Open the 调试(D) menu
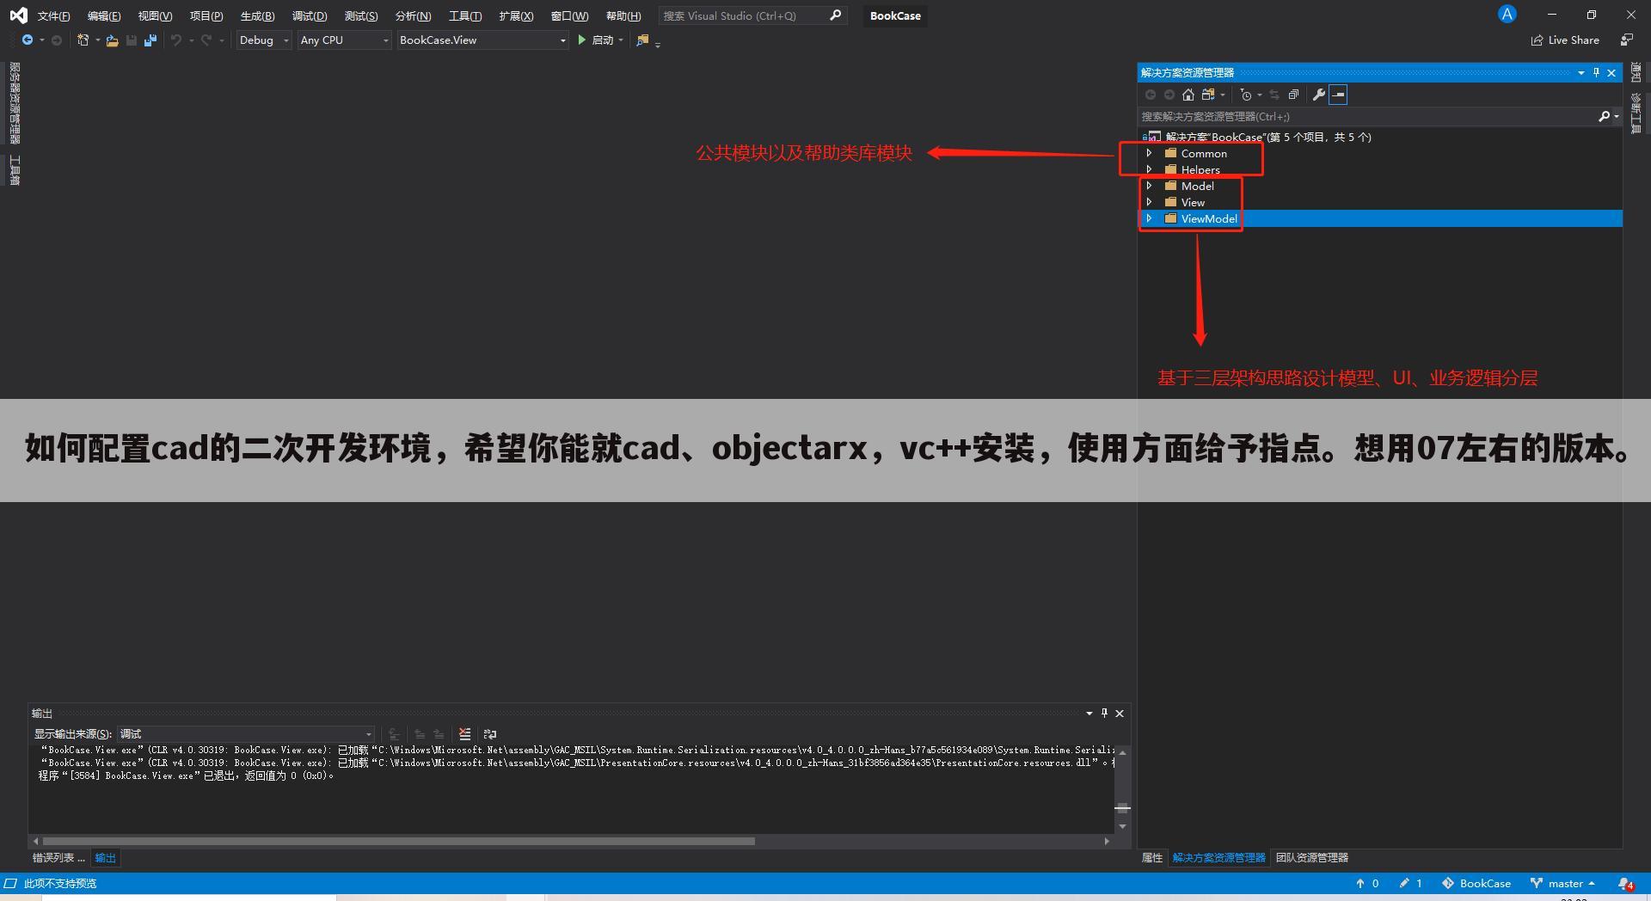 [310, 15]
